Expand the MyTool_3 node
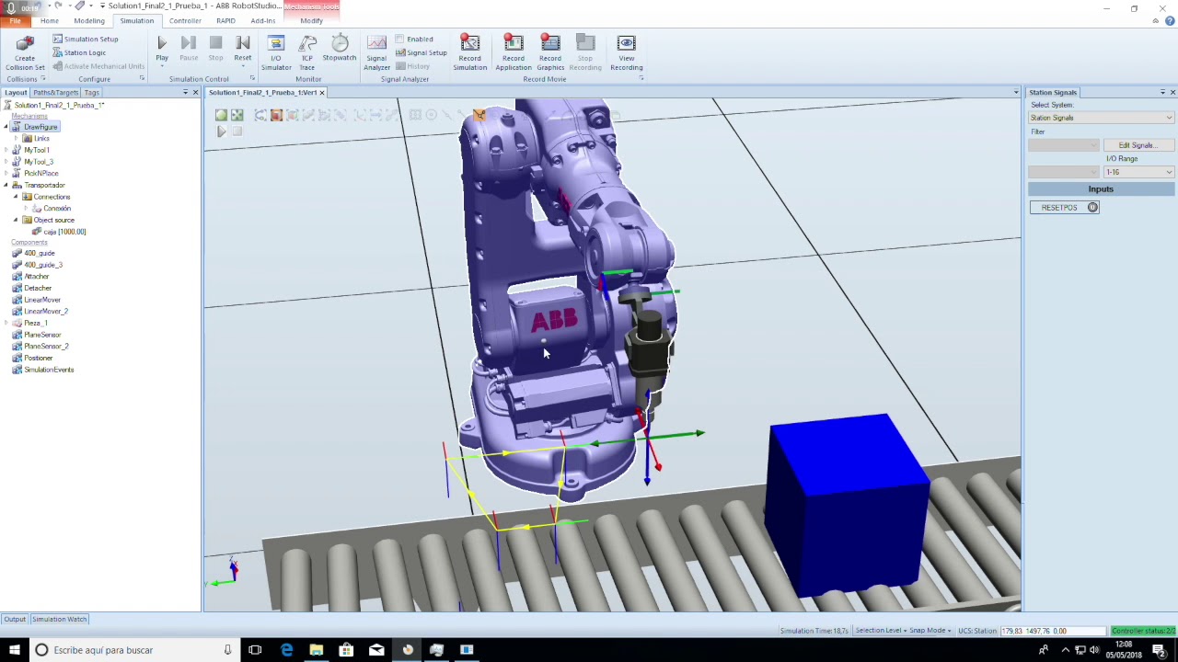1178x662 pixels. click(x=6, y=162)
